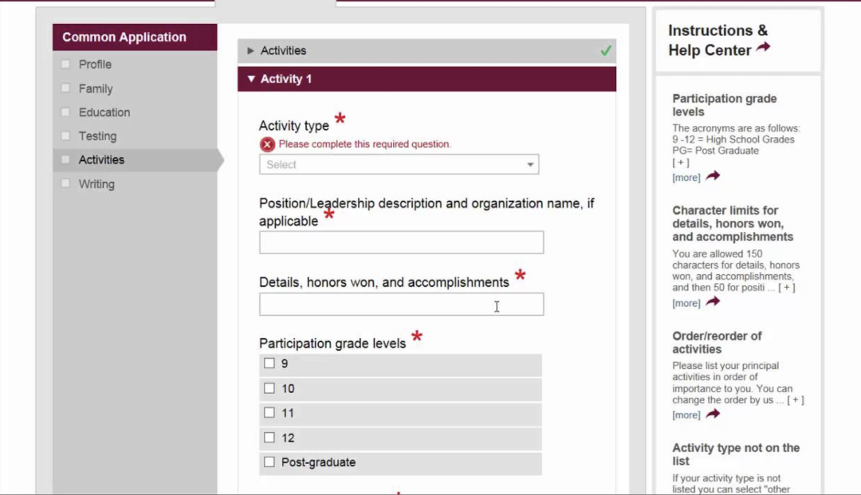Click the arrow icon beside Instructions & Help Center

click(763, 48)
